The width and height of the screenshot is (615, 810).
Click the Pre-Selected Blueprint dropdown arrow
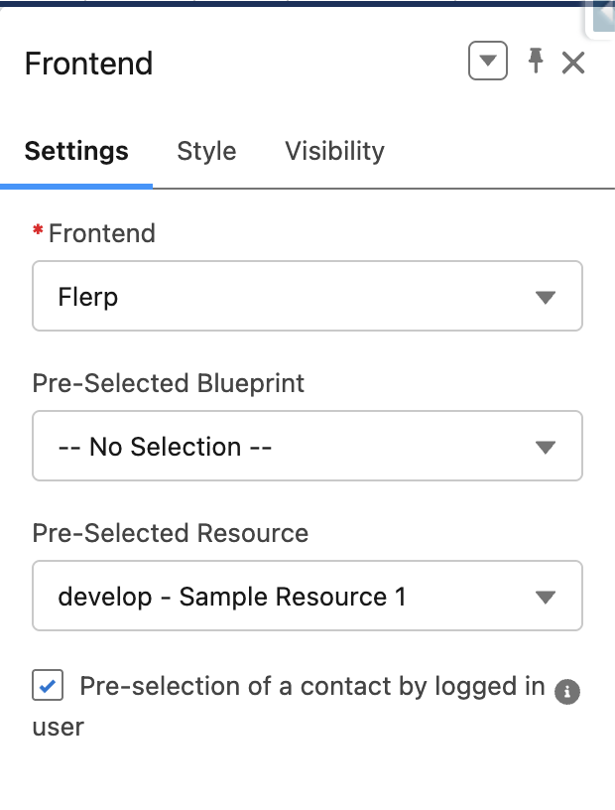pos(545,447)
